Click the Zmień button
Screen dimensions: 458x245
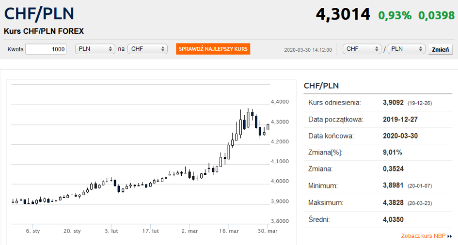(x=441, y=49)
